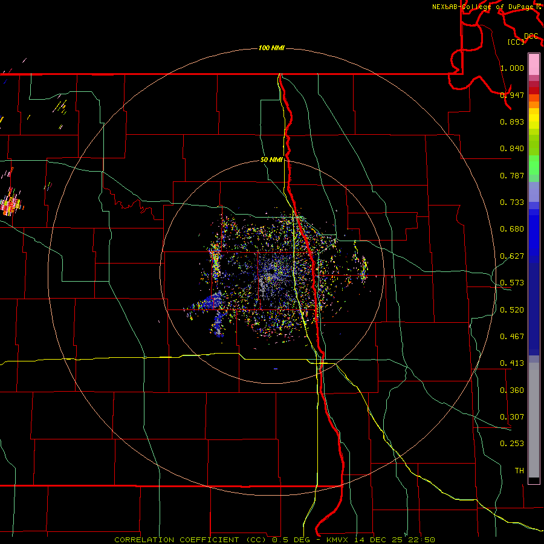The image size is (544, 544).
Task: Click the bright green color bar segment
Action: (x=534, y=165)
